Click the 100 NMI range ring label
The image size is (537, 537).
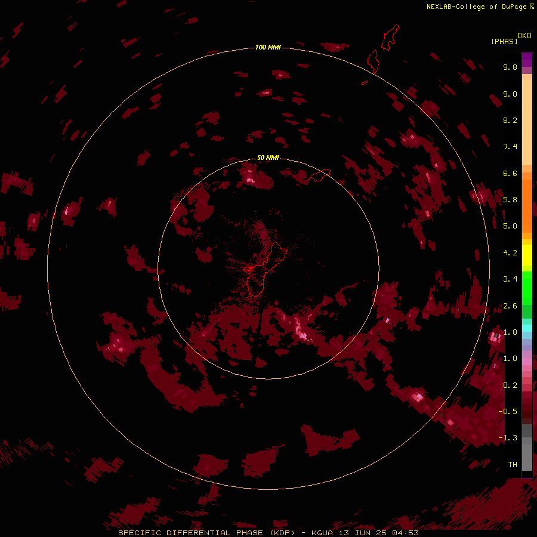click(x=268, y=47)
